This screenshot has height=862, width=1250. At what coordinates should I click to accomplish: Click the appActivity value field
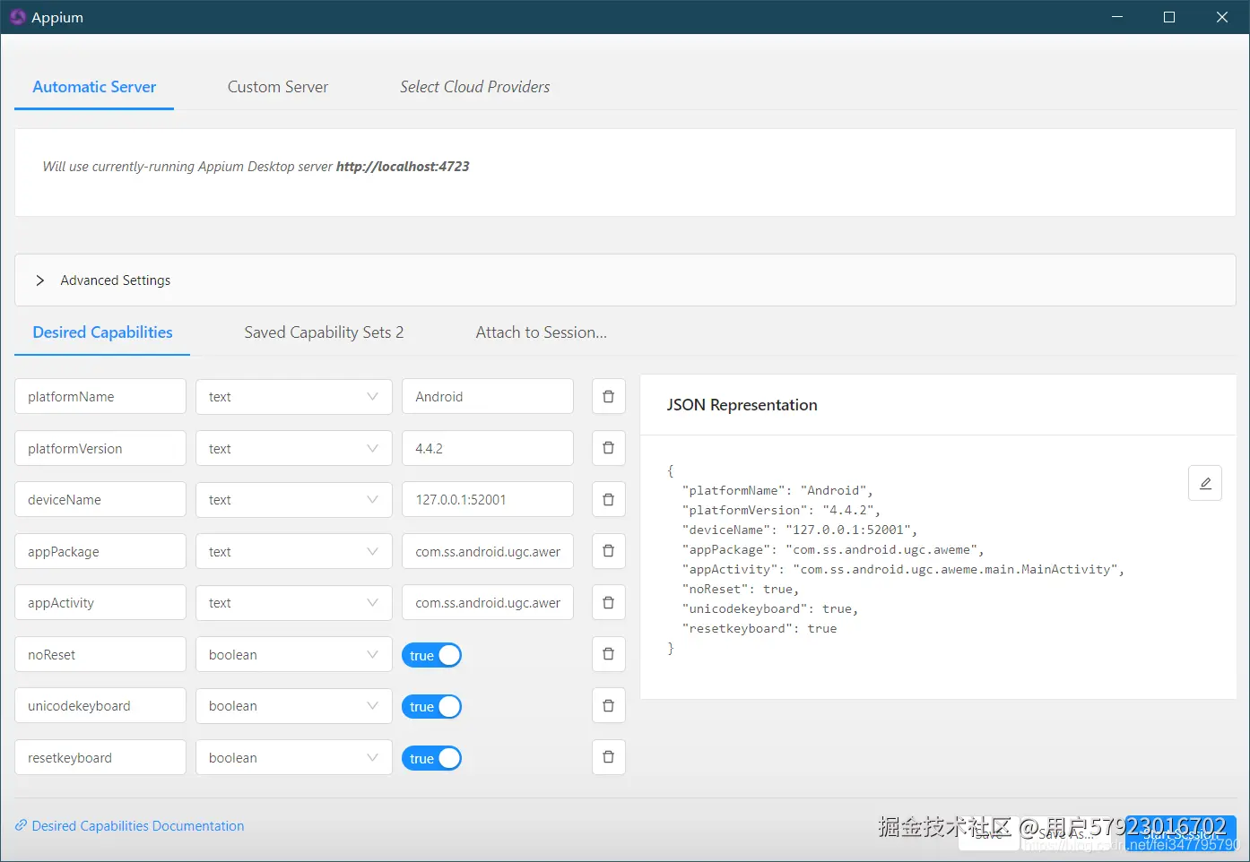tap(488, 602)
